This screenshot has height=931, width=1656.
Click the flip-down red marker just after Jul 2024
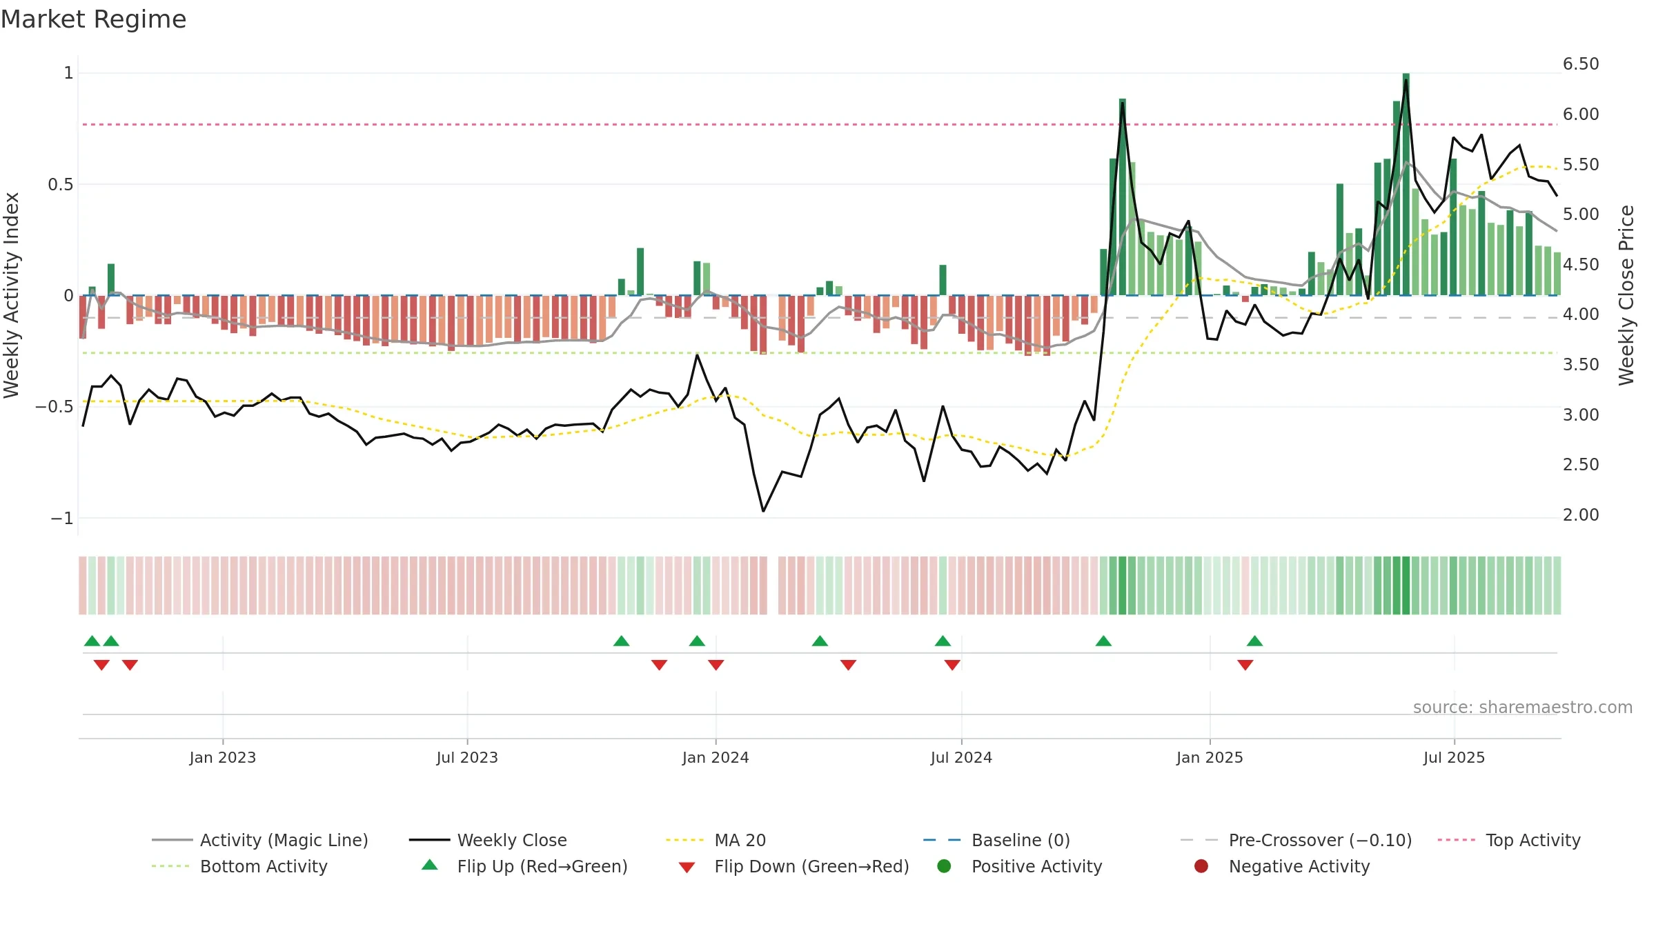(x=952, y=665)
